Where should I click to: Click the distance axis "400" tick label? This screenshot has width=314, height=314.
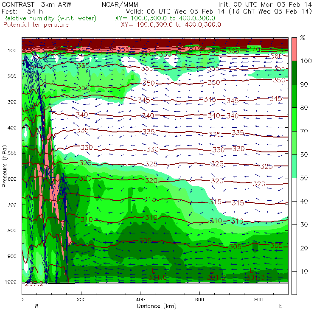coord(140,300)
